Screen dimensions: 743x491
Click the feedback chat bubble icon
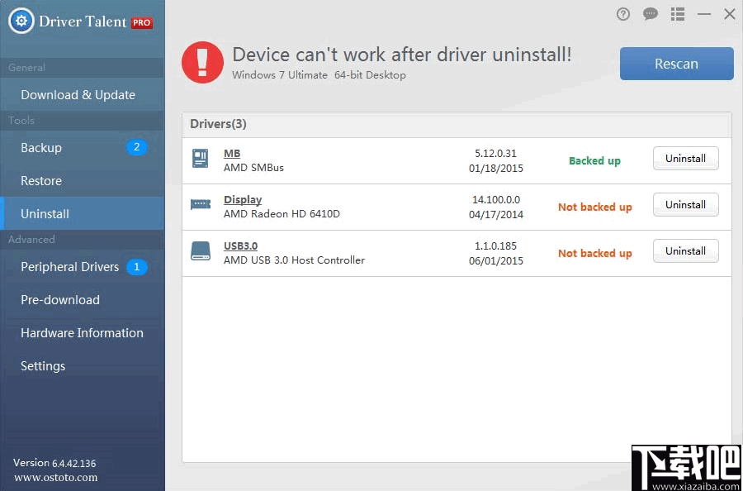(651, 14)
